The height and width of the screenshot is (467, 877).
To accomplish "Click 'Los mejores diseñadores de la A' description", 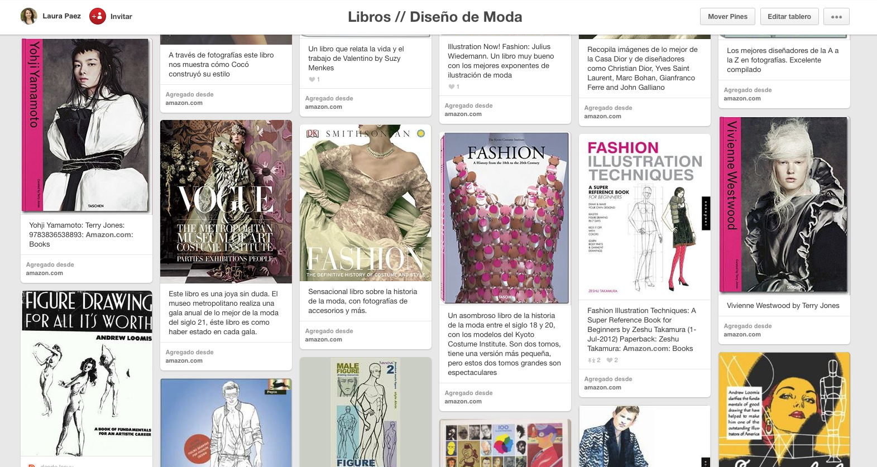I will [x=783, y=60].
